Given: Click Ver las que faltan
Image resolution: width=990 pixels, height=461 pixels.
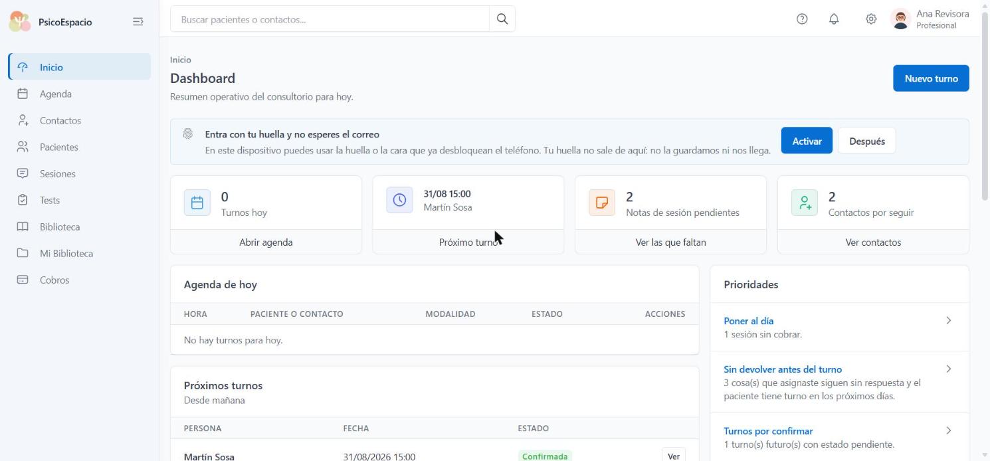Looking at the screenshot, I should point(670,242).
